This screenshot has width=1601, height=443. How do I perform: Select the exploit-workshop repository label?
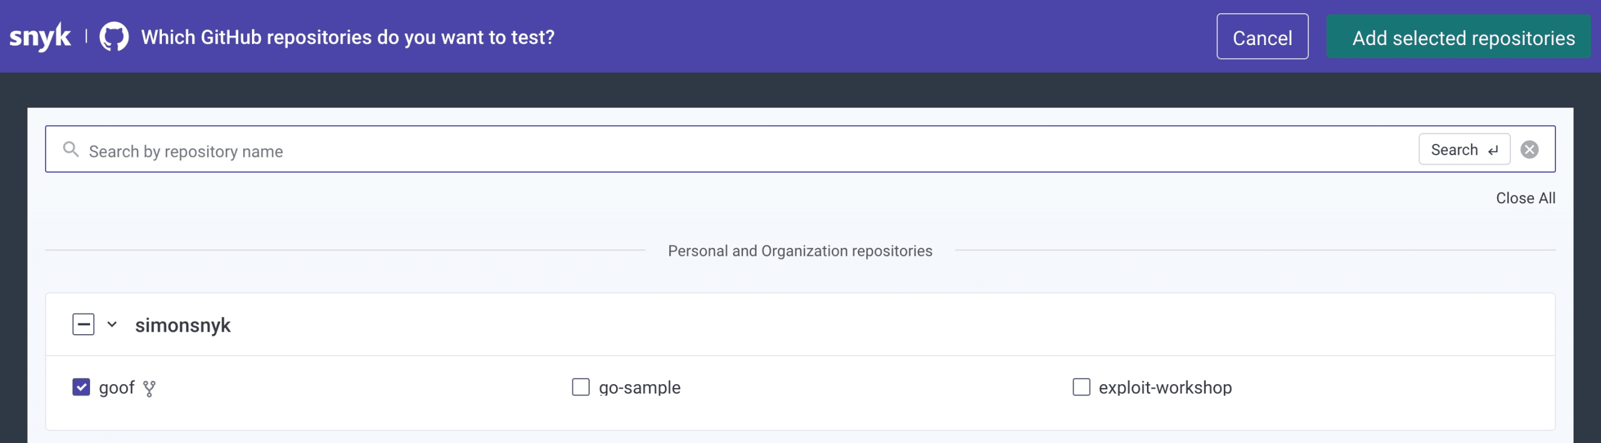[1165, 388]
